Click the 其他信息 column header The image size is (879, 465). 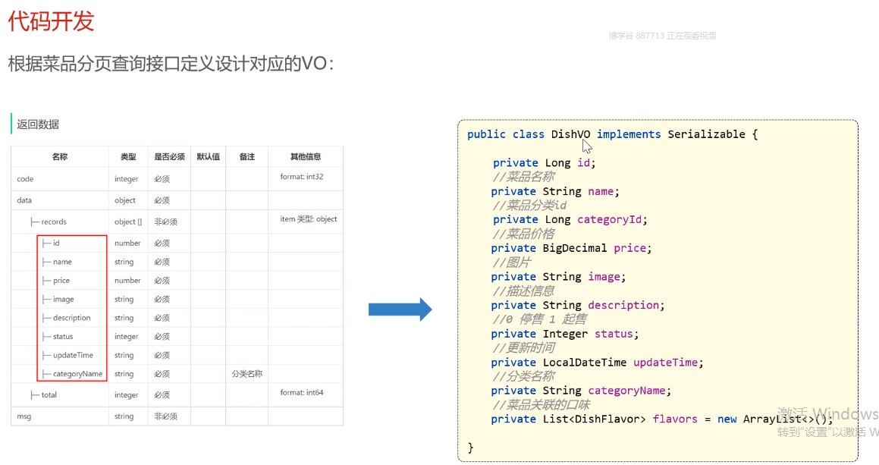[306, 157]
